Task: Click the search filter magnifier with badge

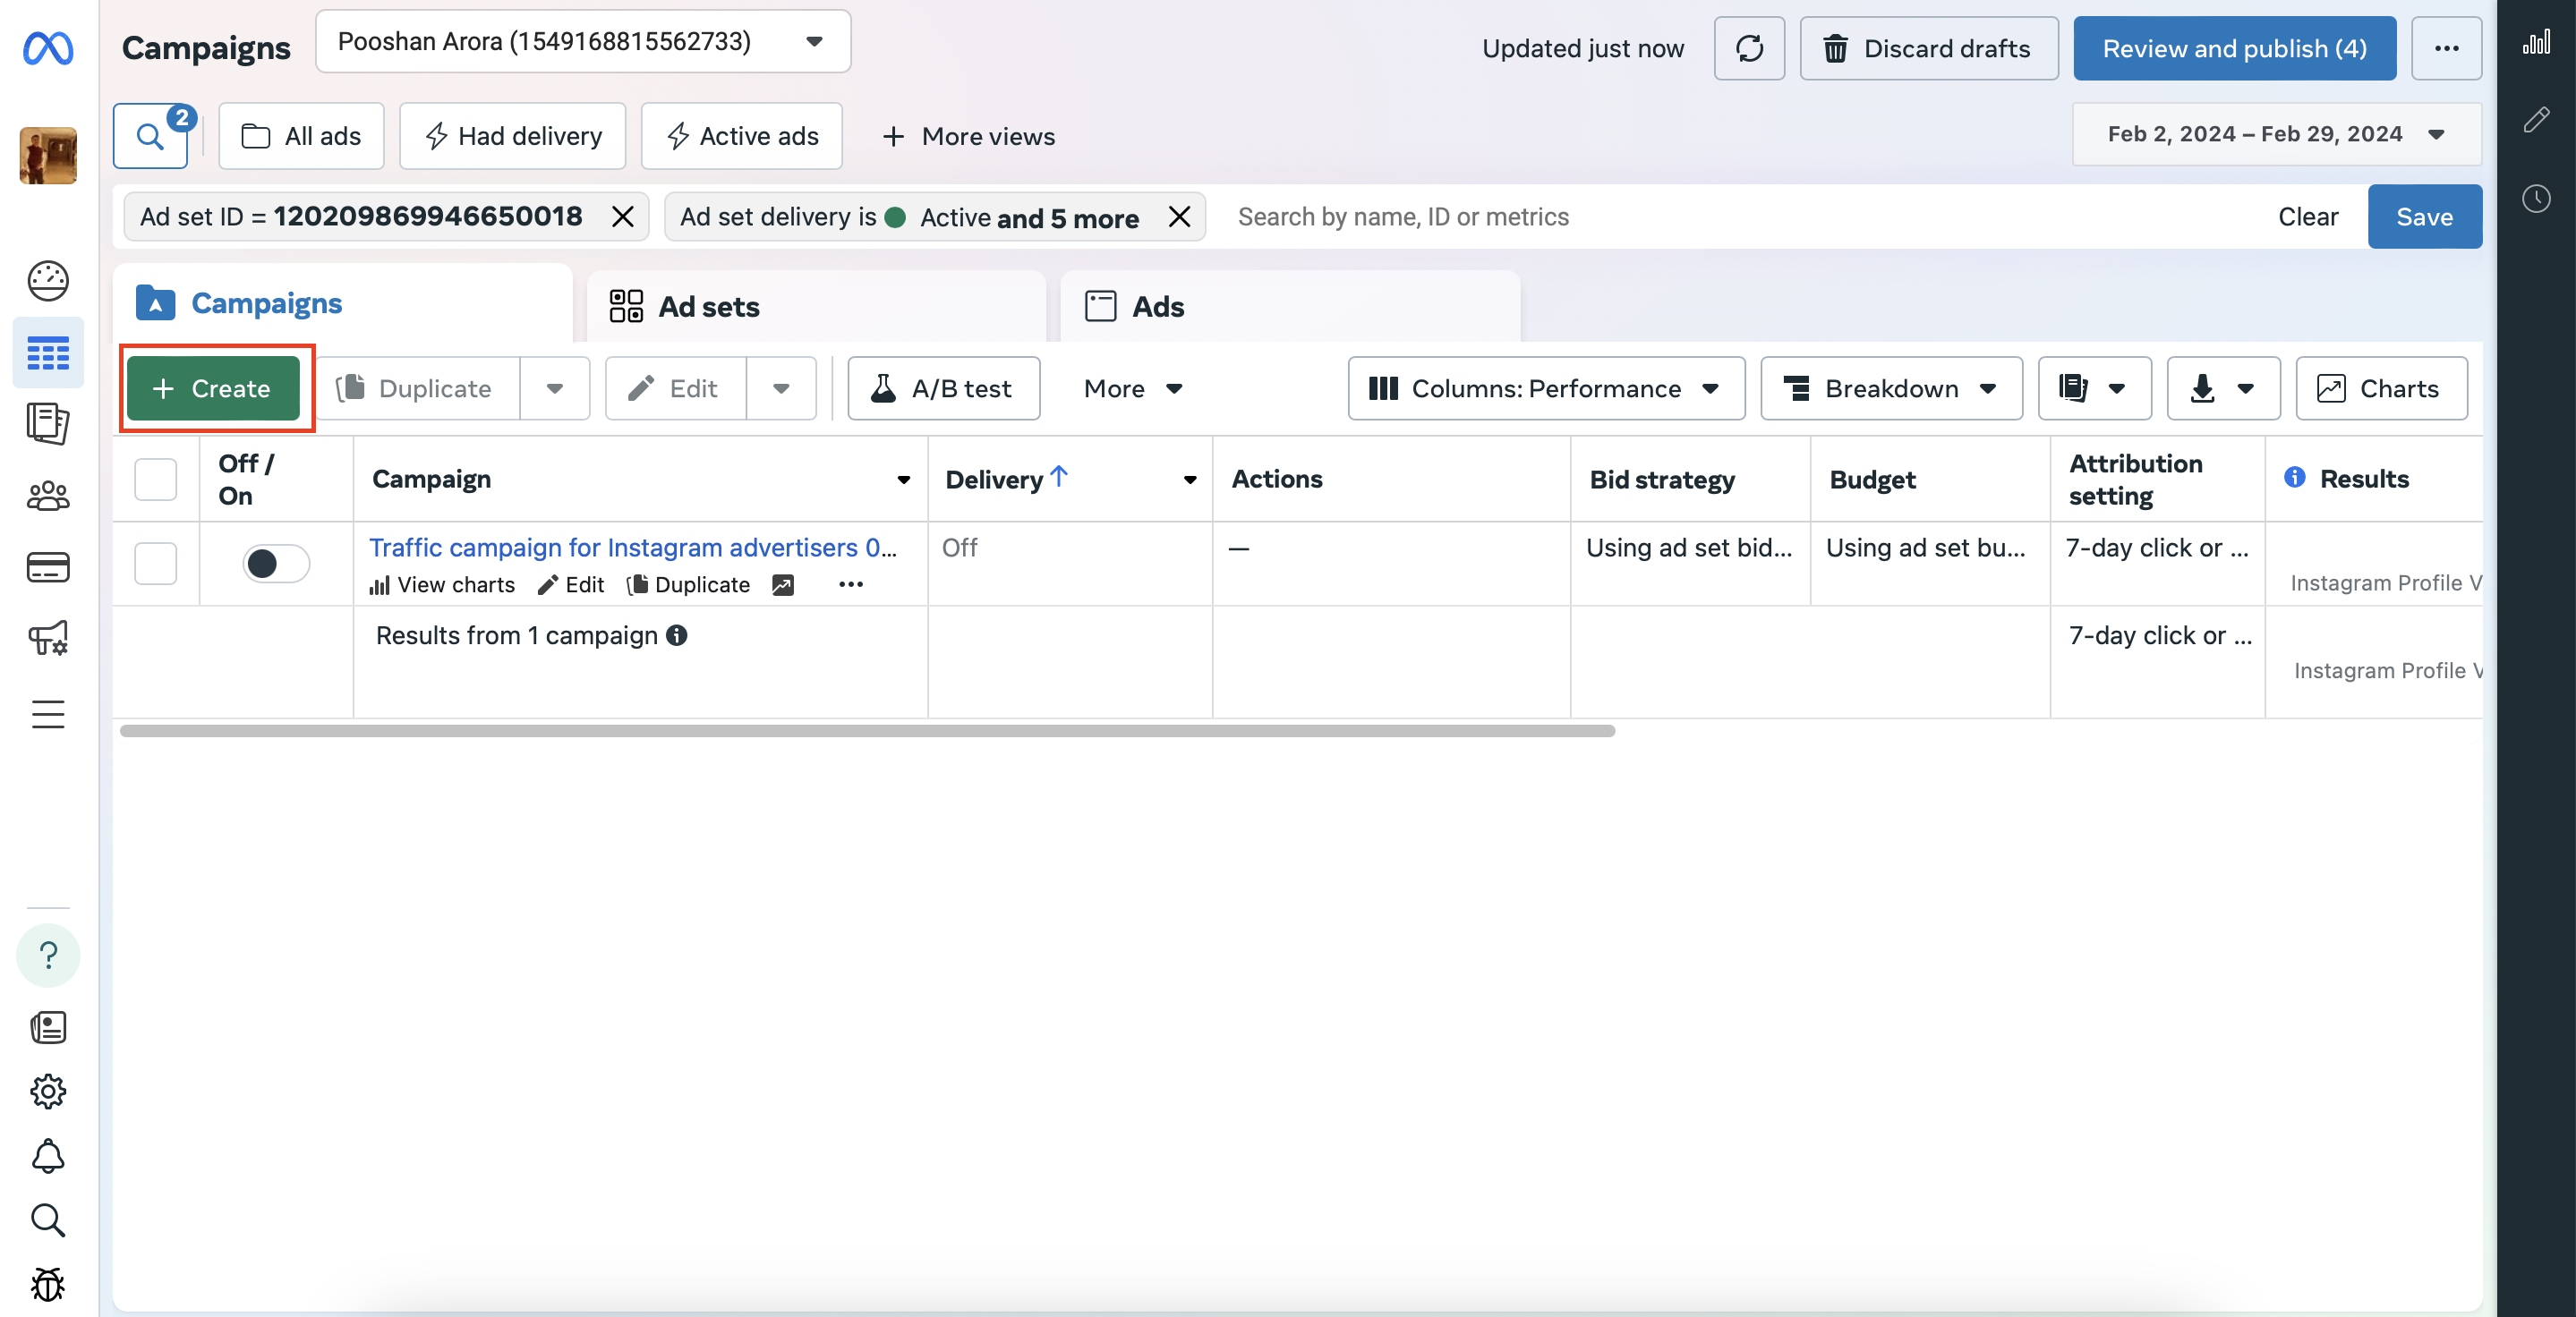Action: tap(151, 136)
